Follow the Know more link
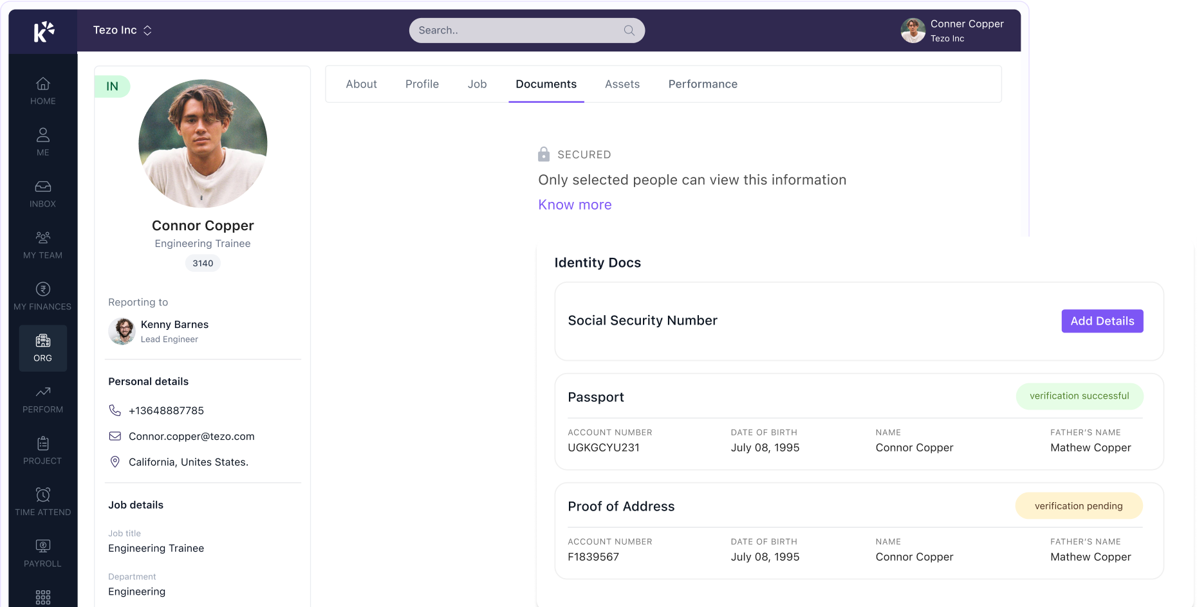The width and height of the screenshot is (1197, 607). 575,204
